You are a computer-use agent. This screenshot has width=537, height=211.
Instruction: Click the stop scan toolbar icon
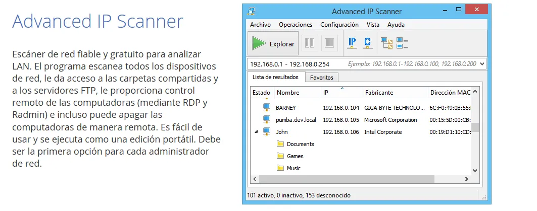(329, 43)
